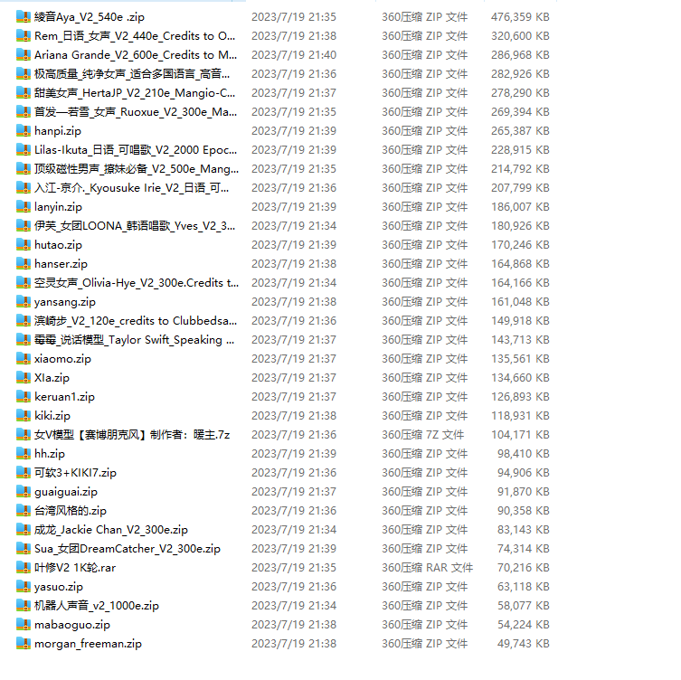Image resolution: width=681 pixels, height=680 pixels.
Task: Click the icon for 成龙_Jackie Chan_V2_300e.zip
Action: [24, 530]
